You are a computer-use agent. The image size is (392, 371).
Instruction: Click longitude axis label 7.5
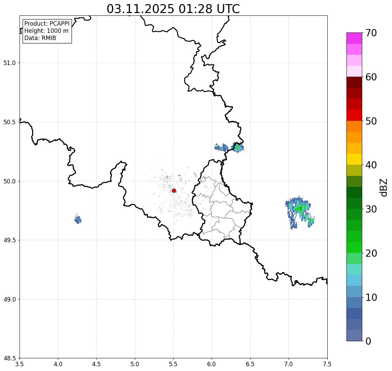[x=327, y=364]
